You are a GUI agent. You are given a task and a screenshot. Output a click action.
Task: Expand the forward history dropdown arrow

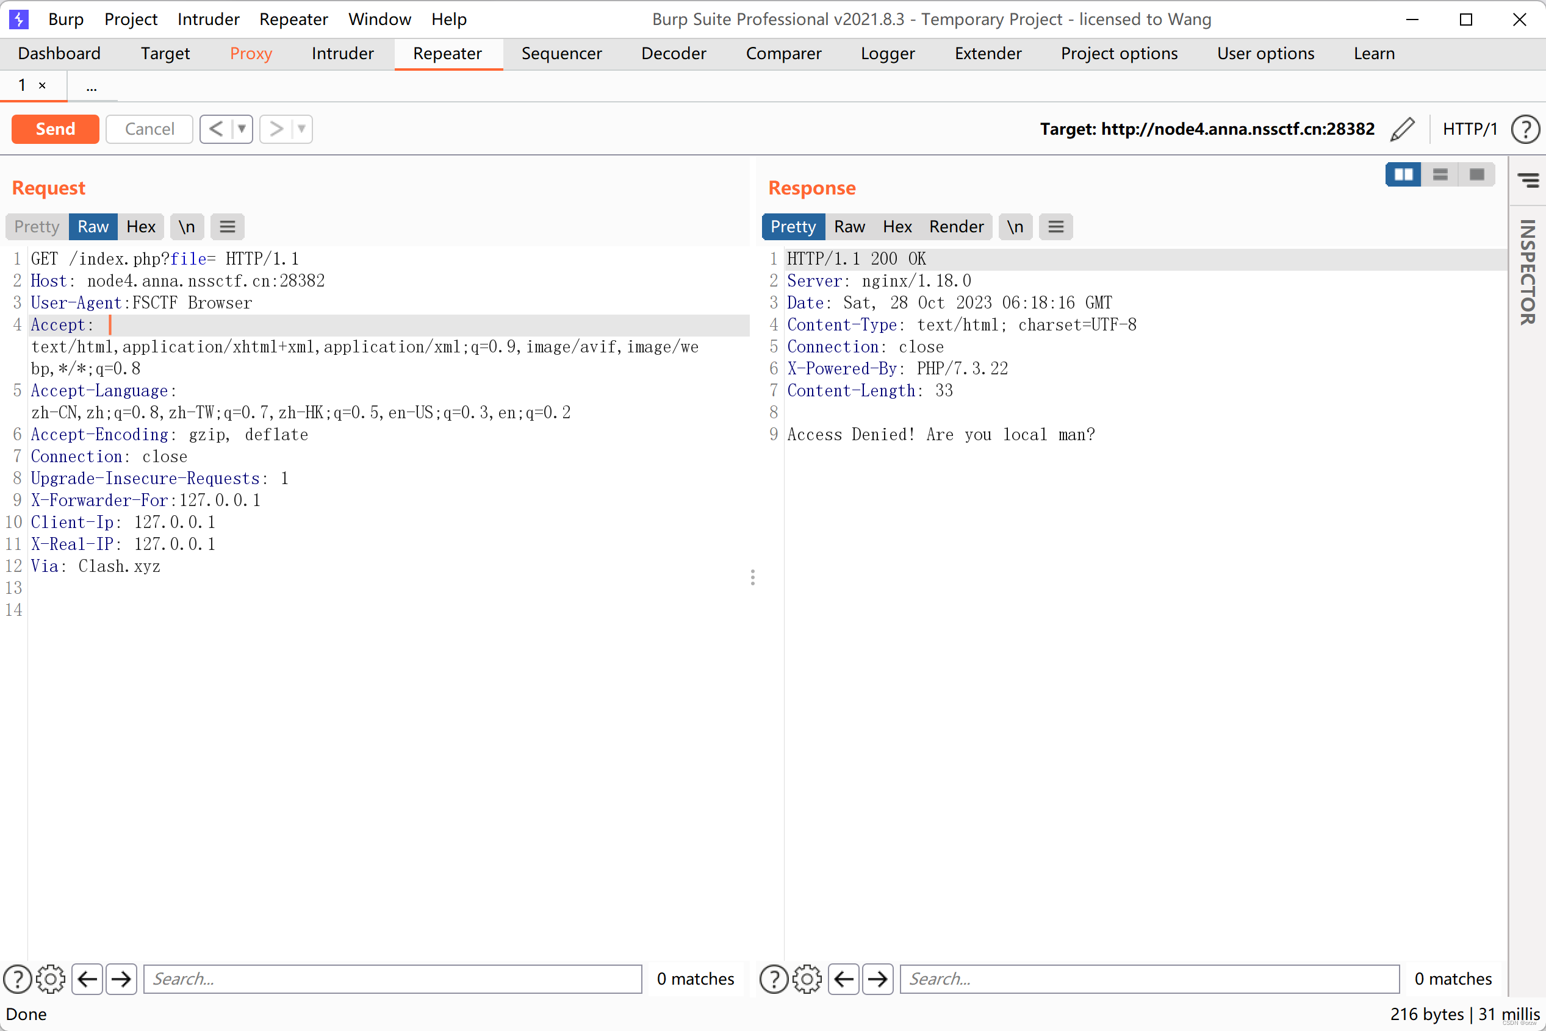click(x=301, y=129)
